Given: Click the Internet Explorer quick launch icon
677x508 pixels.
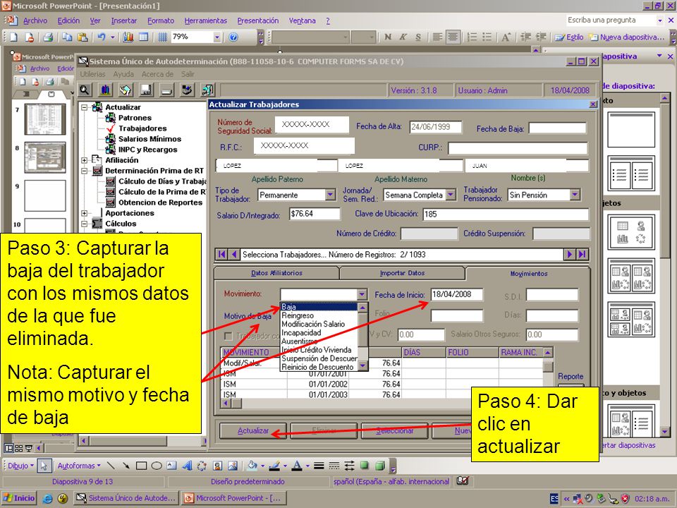Looking at the screenshot, I should (47, 499).
